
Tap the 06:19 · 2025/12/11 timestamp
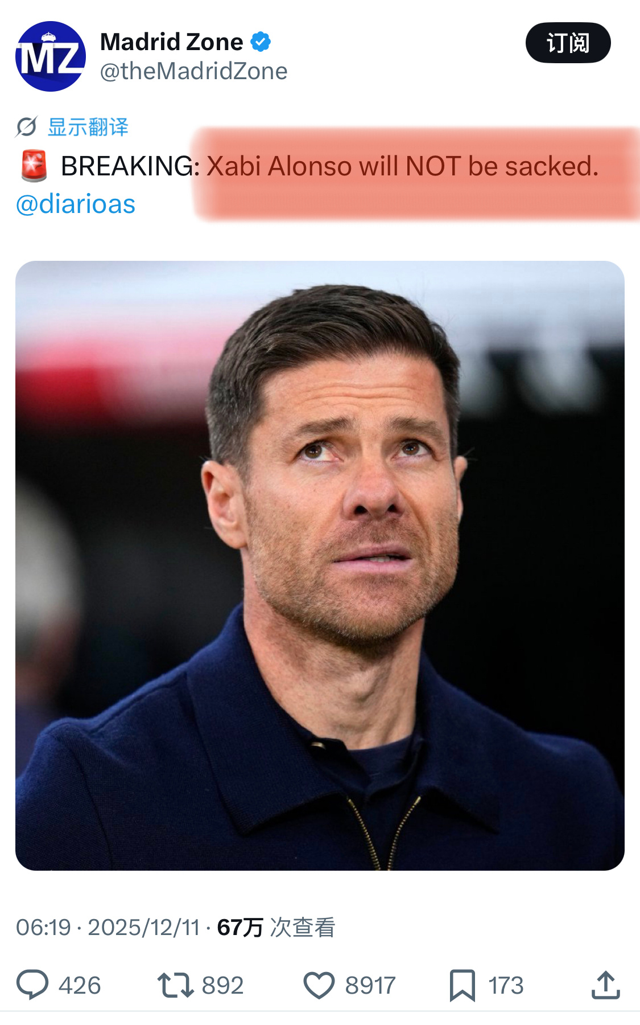click(108, 927)
